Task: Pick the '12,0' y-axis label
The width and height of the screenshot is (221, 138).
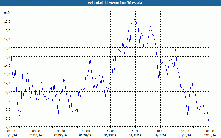Action: click(7, 83)
